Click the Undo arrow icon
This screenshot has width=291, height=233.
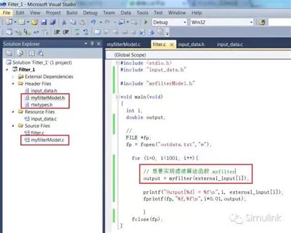pos(93,22)
